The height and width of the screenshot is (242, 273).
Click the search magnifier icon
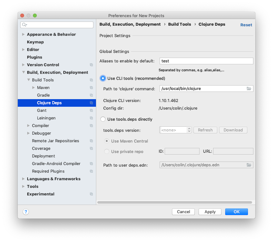(x=25, y=25)
